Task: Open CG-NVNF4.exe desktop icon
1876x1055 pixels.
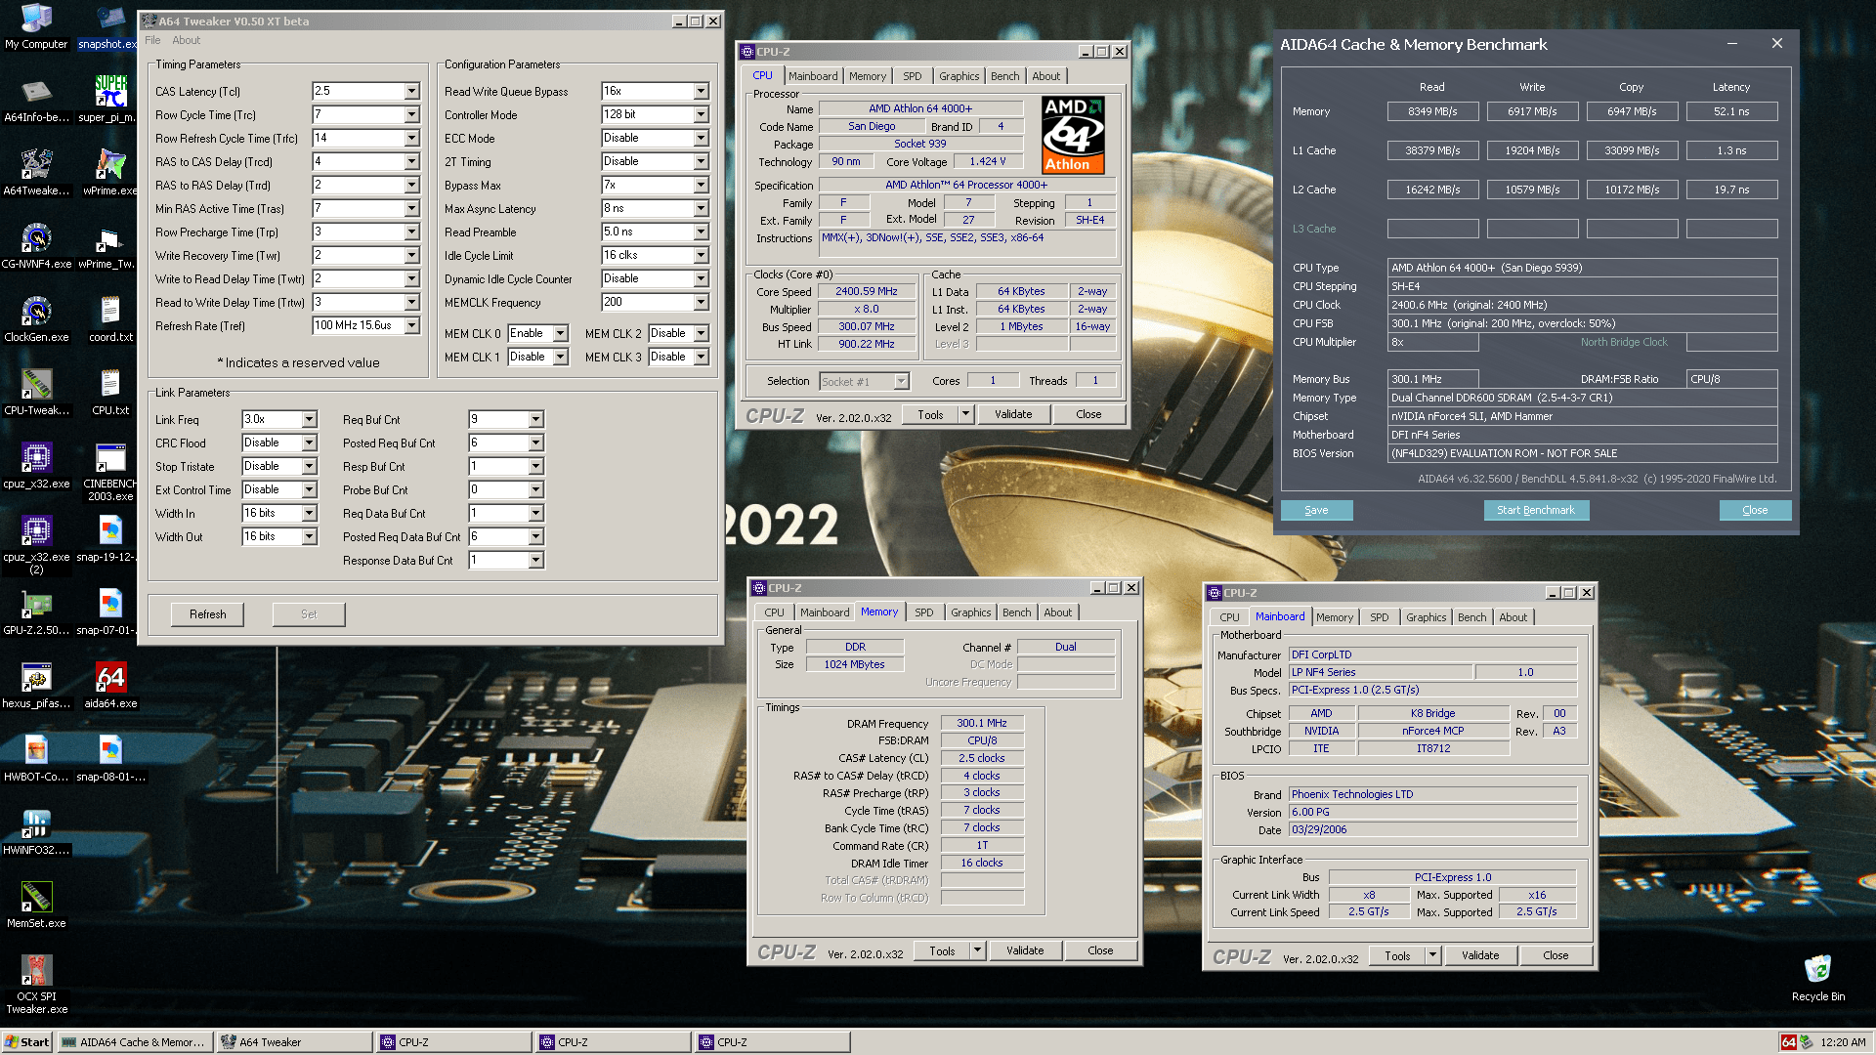Action: pos(36,246)
